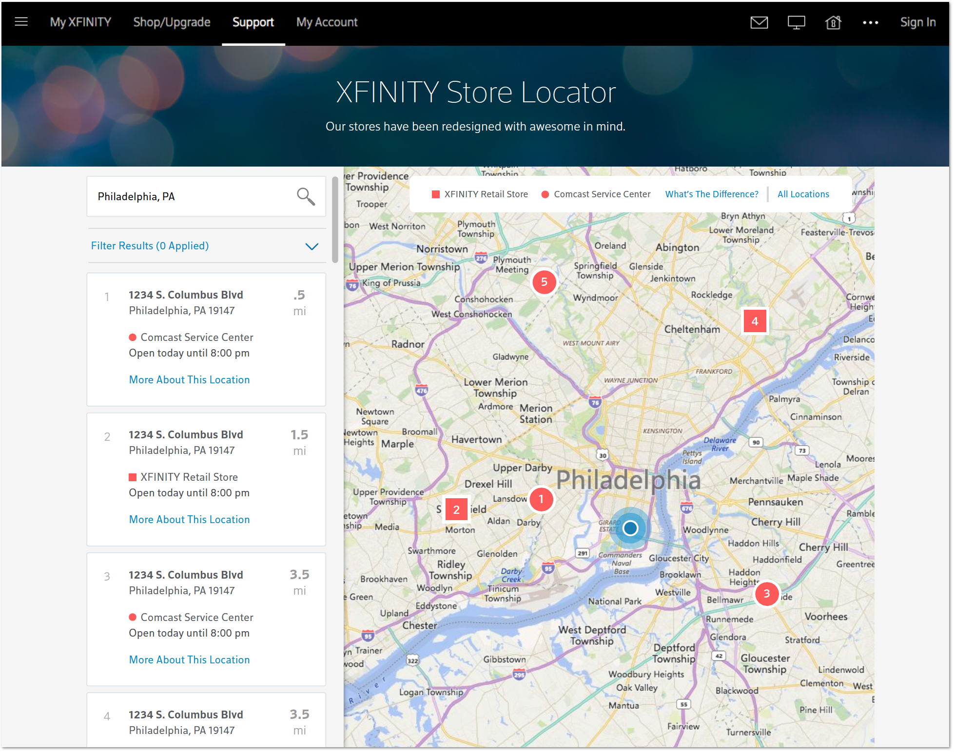The height and width of the screenshot is (752, 954).
Task: Click map marker number 3
Action: 766,594
